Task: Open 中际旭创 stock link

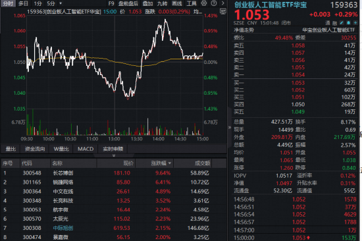Action: coord(63,228)
